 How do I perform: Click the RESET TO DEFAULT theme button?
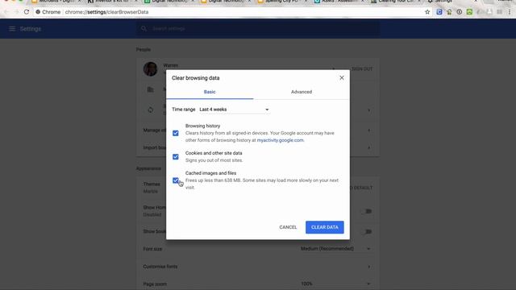(x=361, y=188)
